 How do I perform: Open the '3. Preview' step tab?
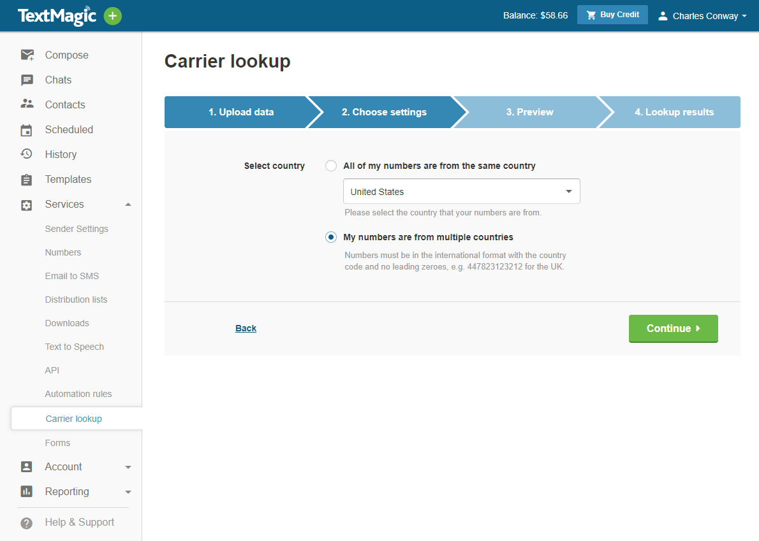(x=529, y=112)
